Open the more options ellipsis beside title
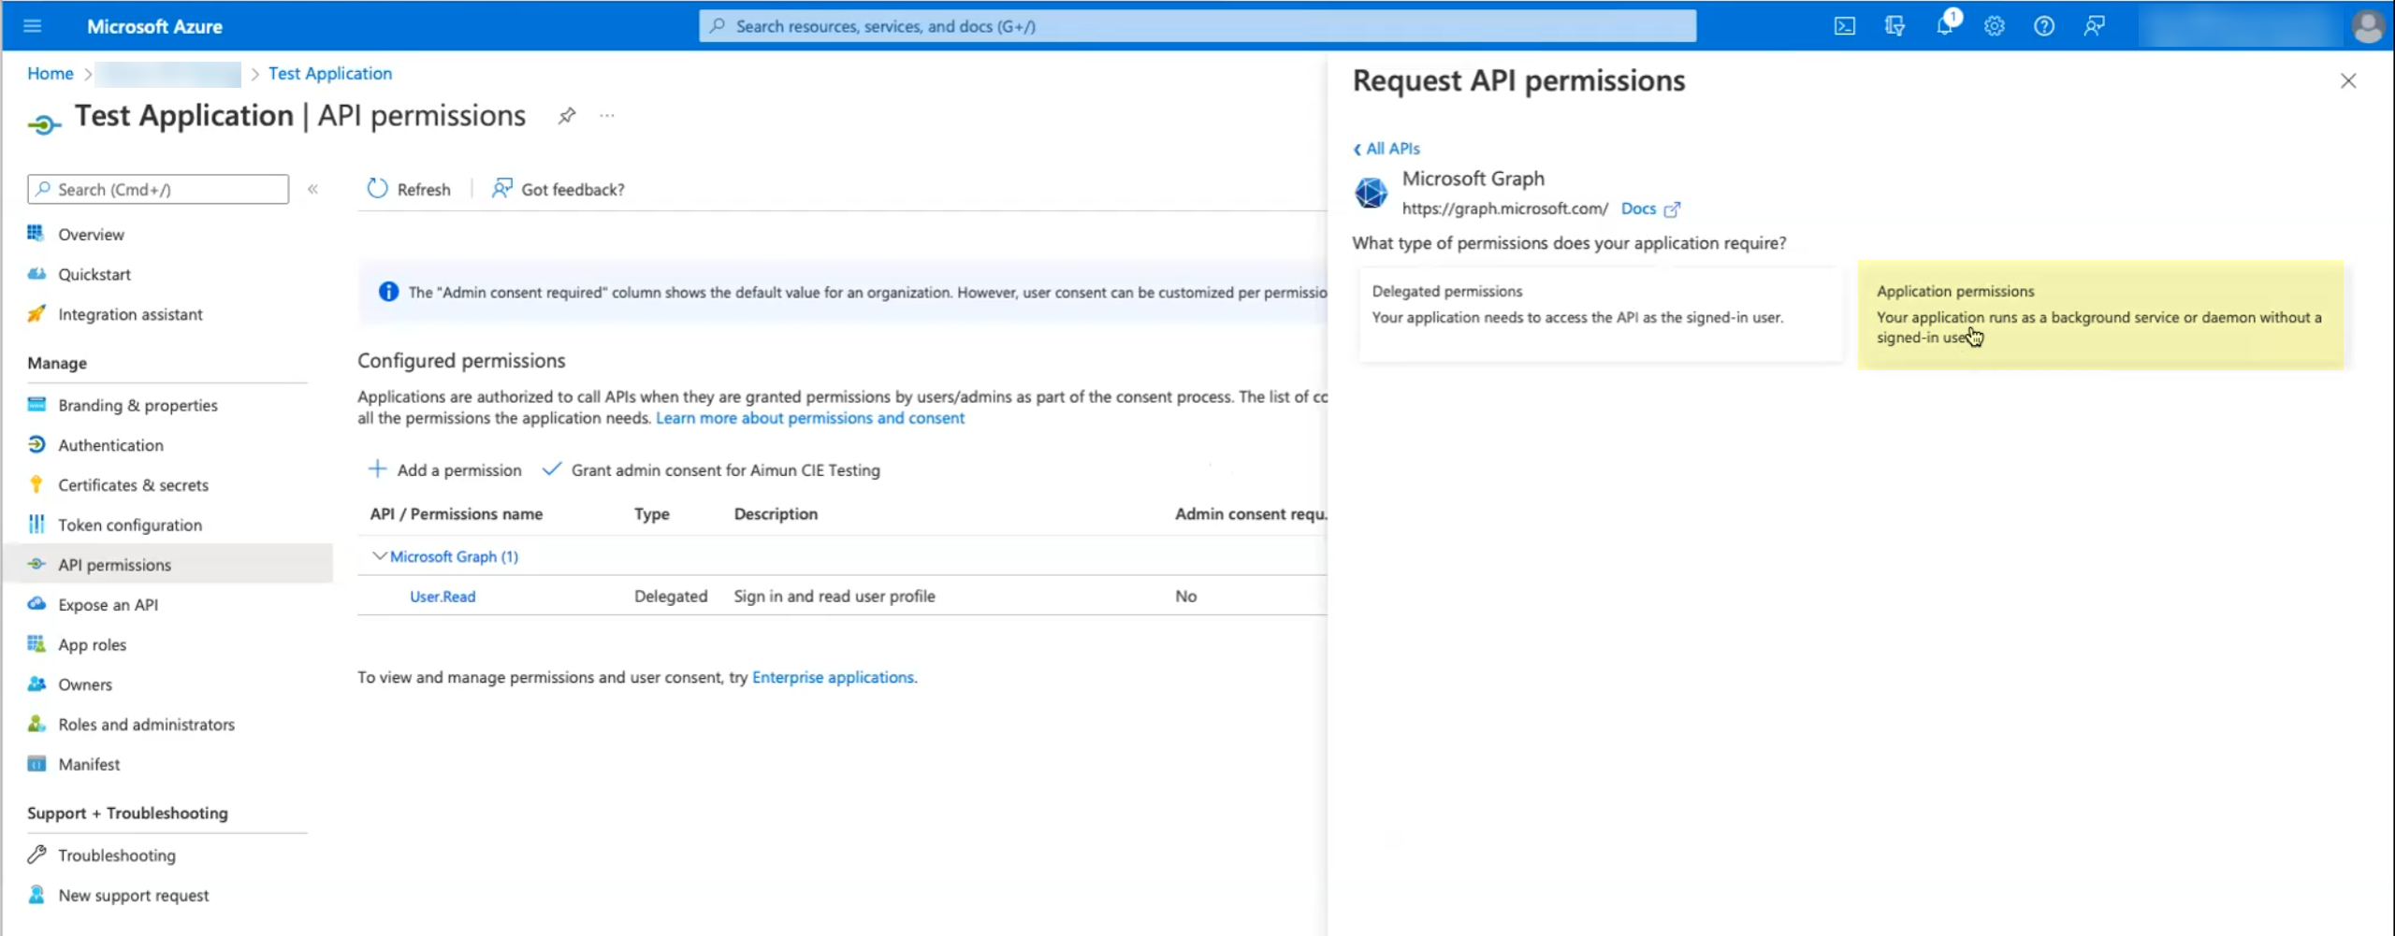The image size is (2395, 936). click(x=607, y=116)
